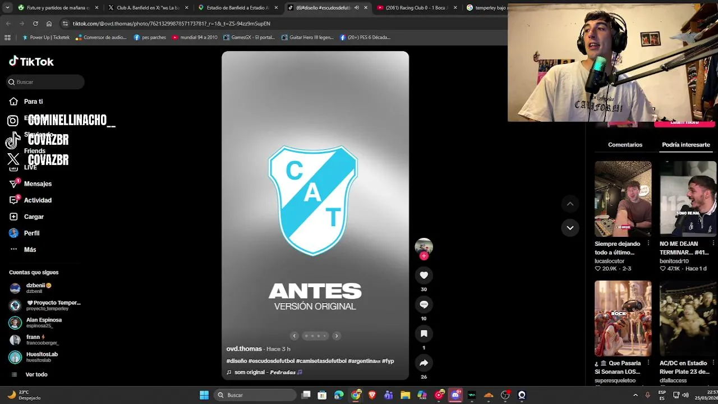Save post with bookmark icon
718x404 pixels.
click(x=424, y=333)
